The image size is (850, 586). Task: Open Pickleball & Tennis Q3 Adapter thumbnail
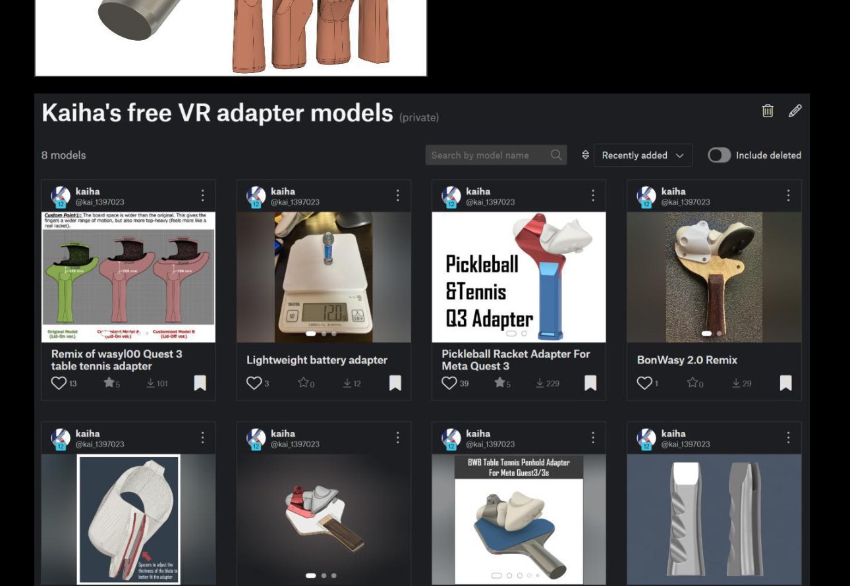(519, 277)
